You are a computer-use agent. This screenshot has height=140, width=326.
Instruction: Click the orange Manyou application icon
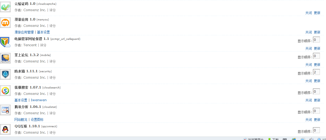5,23
